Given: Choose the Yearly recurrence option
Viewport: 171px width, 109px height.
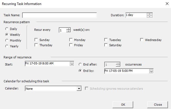Looking at the screenshot, I should [7, 46].
